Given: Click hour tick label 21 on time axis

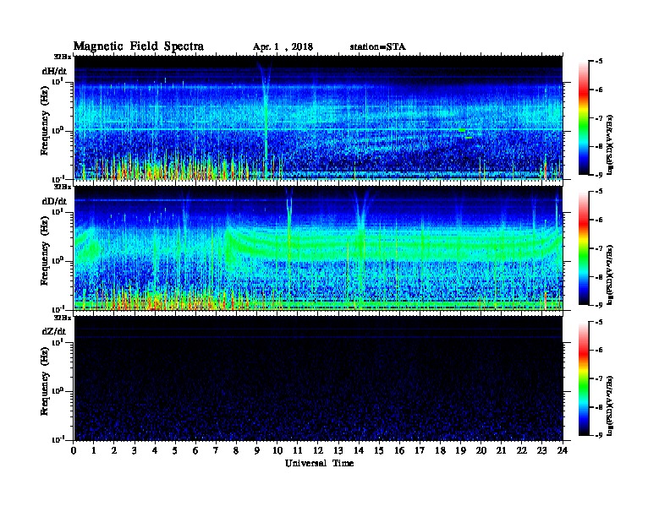Looking at the screenshot, I should point(501,450).
